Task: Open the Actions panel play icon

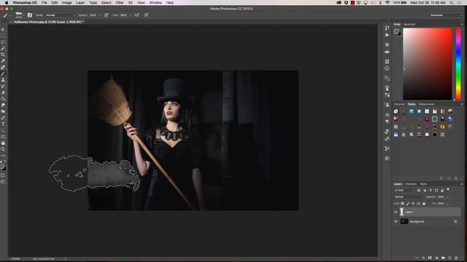Action: 387,35
